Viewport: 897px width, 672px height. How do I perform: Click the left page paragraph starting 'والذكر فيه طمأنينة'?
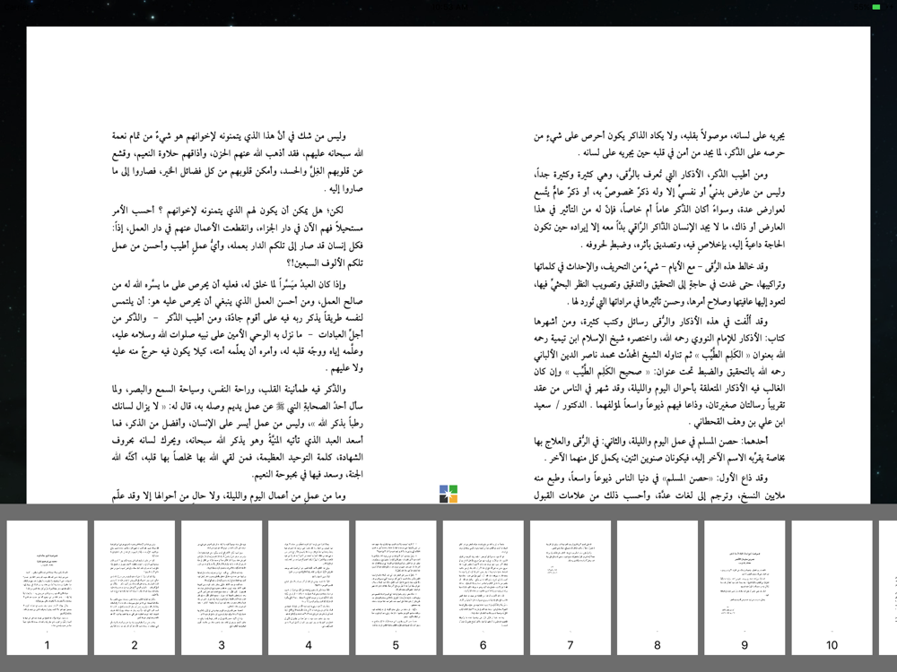(x=238, y=432)
